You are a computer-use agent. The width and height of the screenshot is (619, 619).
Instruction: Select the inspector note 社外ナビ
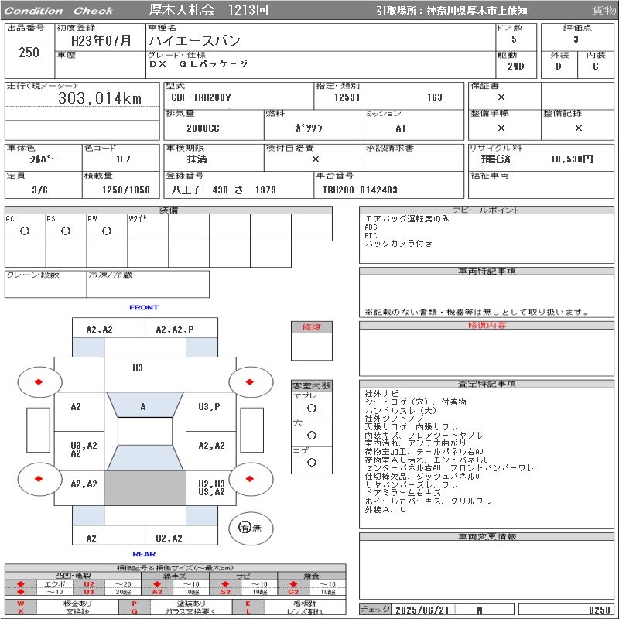click(x=381, y=394)
